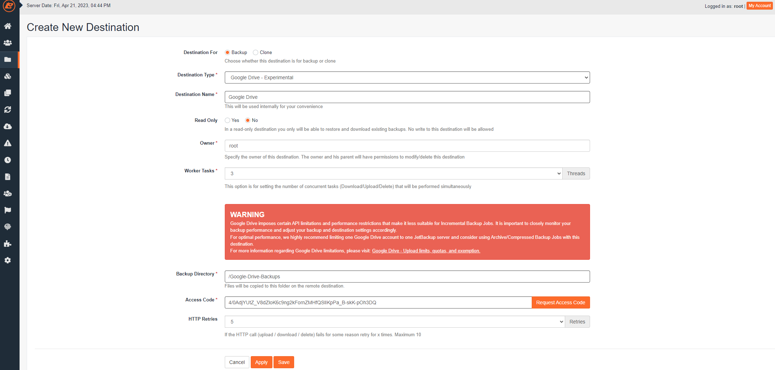Screen dimensions: 775x370
Task: Open the cloud download sidebar icon
Action: [x=8, y=126]
